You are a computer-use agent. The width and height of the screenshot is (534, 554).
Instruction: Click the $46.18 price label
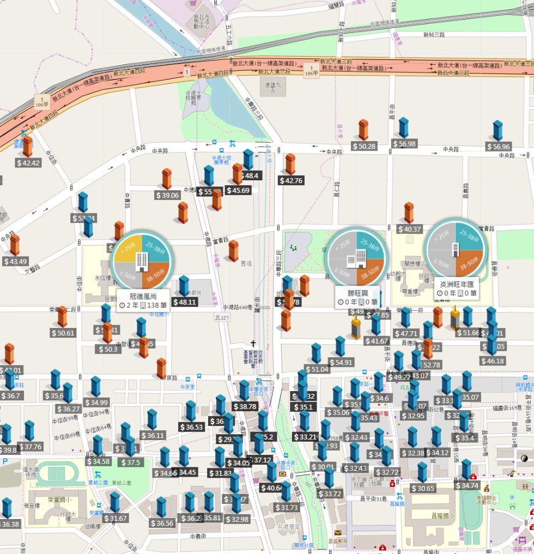pos(492,361)
